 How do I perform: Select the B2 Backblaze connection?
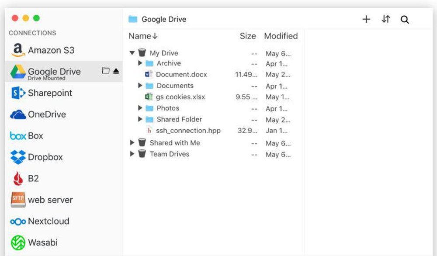(x=33, y=178)
